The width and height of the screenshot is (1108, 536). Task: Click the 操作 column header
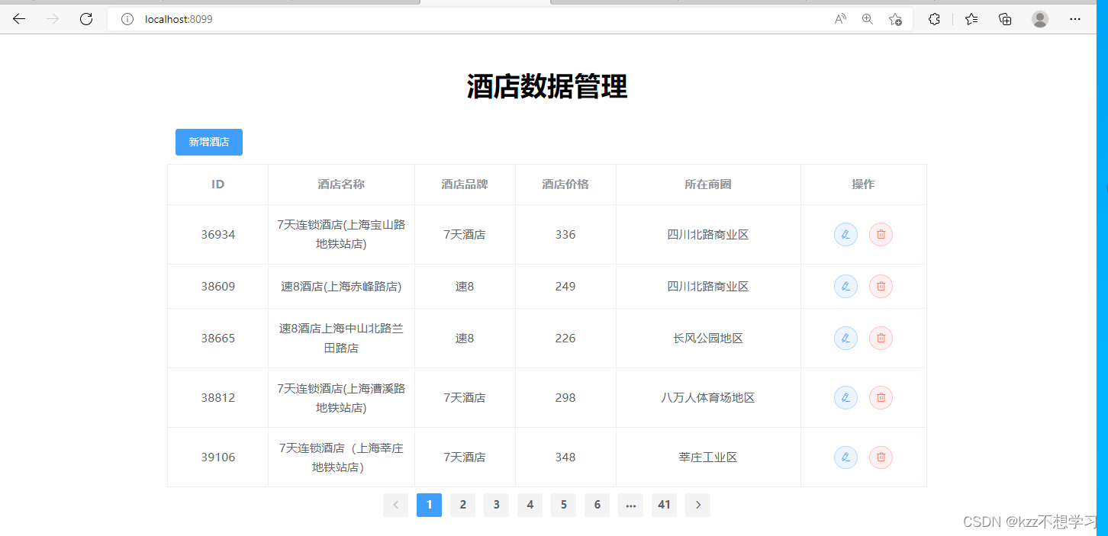coord(863,185)
